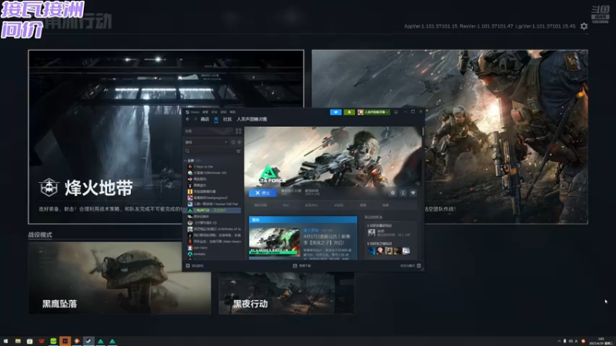
Task: Open the game manage gear icon
Action: 393,193
